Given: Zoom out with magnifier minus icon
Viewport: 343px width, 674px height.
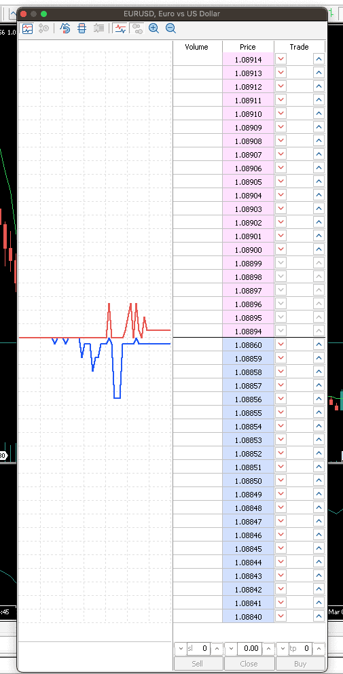Looking at the screenshot, I should [x=170, y=29].
